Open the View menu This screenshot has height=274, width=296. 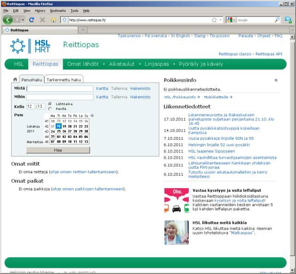tap(27, 11)
